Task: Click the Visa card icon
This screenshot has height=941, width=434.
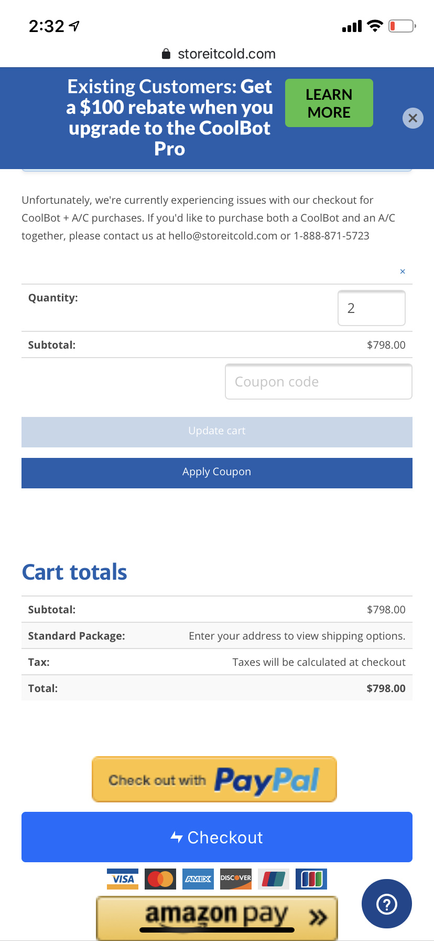Action: click(x=123, y=879)
